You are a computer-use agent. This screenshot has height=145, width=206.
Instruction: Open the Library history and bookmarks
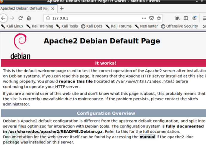click(x=177, y=18)
